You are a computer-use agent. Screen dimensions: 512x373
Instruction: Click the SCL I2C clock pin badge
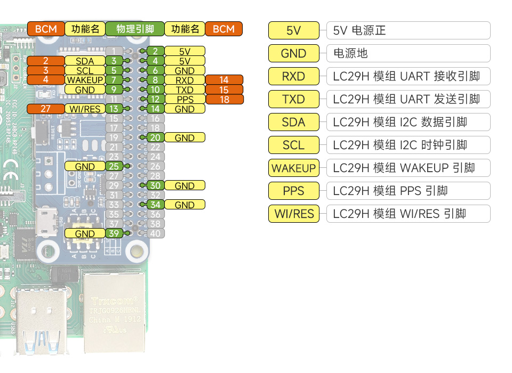(293, 145)
